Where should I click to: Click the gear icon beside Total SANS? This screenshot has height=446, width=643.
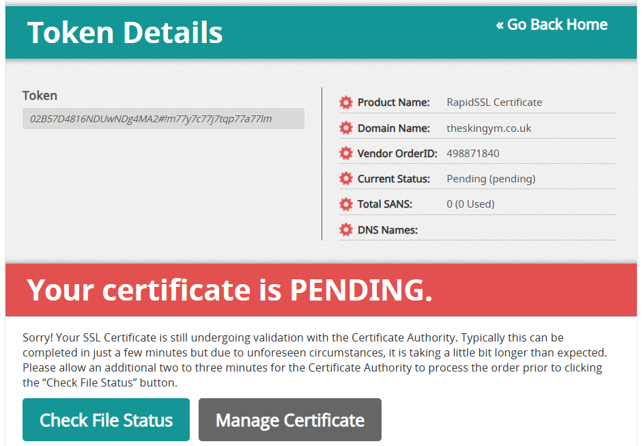[x=346, y=204]
